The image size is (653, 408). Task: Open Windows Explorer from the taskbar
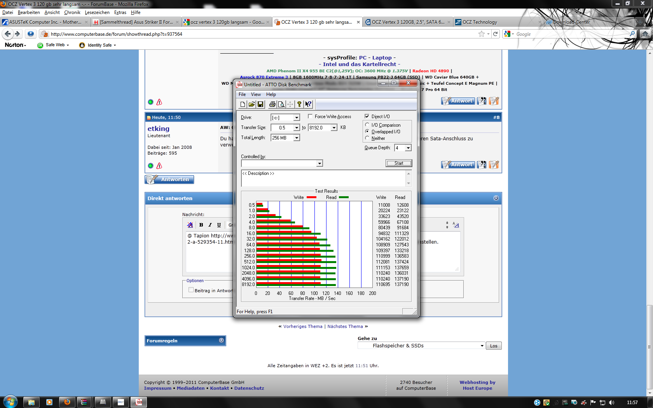[x=31, y=402]
